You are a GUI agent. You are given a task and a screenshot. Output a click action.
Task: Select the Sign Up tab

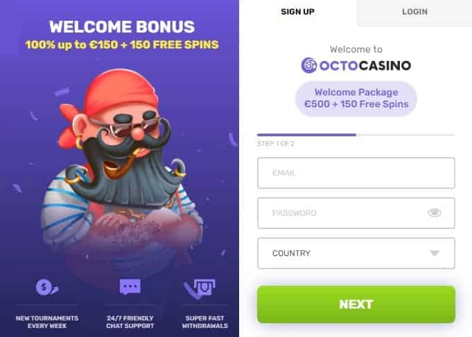click(x=298, y=12)
